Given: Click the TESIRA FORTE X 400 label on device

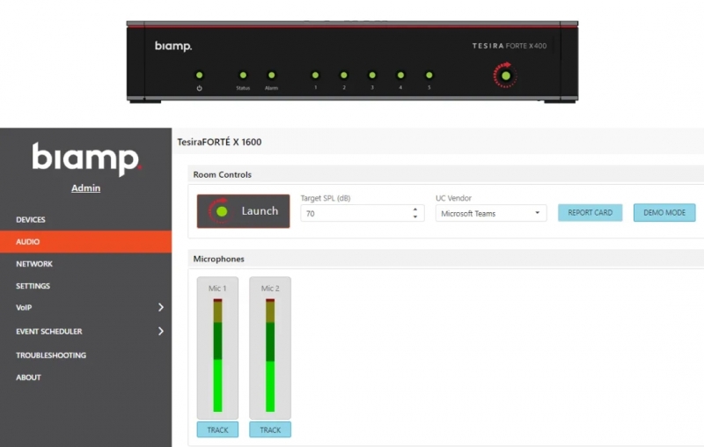Looking at the screenshot, I should point(510,46).
